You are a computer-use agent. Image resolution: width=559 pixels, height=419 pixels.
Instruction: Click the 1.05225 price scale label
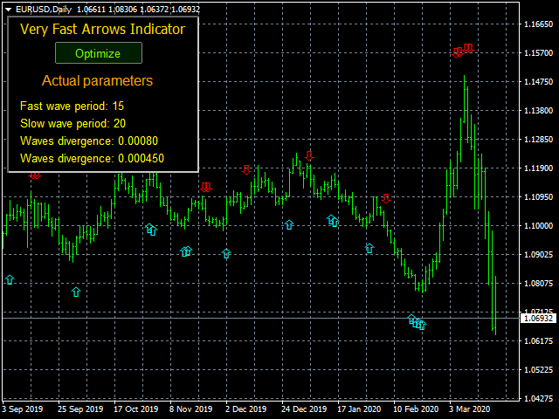coord(538,370)
